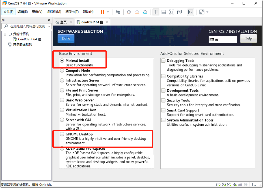
Task: Click the VMware Workstation title bar icon
Action: [5, 3]
